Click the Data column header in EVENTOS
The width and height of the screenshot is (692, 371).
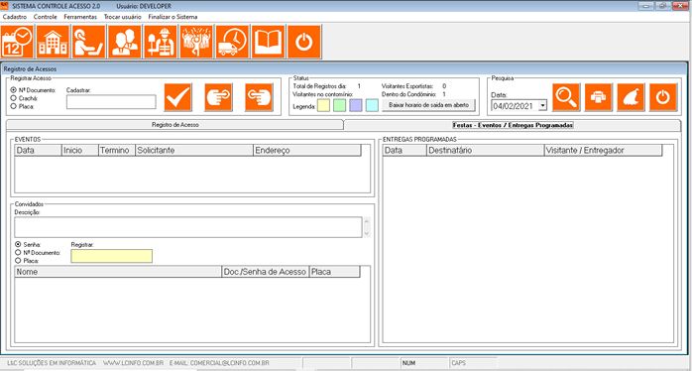tap(38, 151)
